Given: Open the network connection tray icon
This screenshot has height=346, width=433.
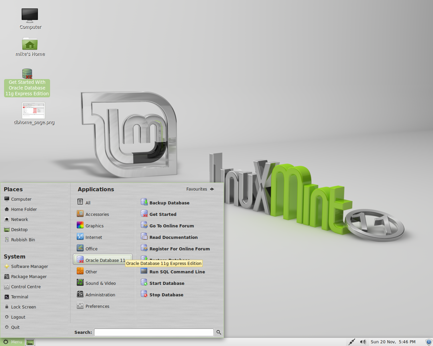Looking at the screenshot, I should click(352, 342).
